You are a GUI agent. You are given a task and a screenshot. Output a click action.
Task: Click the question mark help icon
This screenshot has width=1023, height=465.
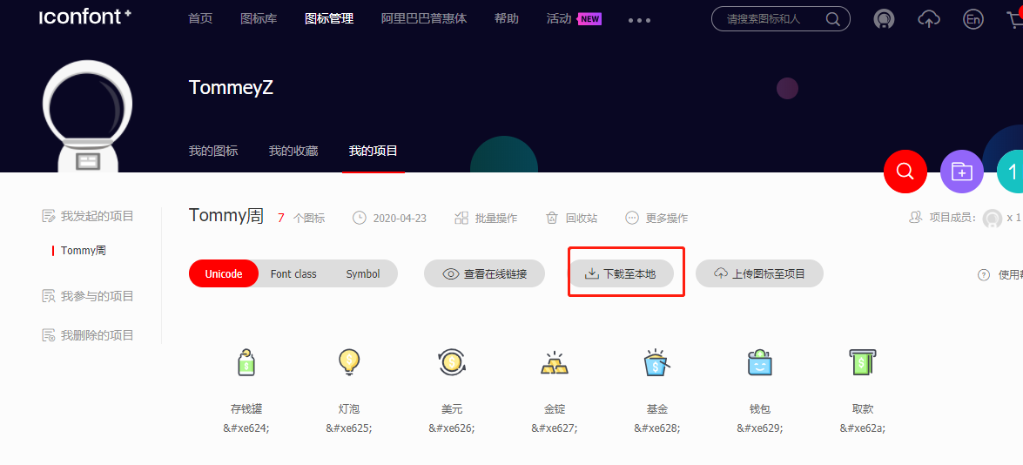tap(984, 275)
